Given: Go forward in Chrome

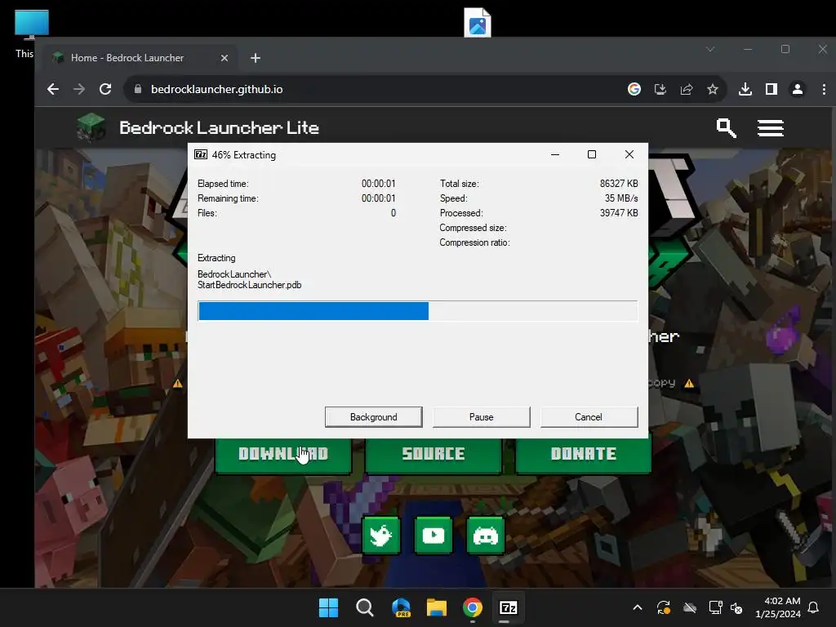Looking at the screenshot, I should pyautogui.click(x=79, y=89).
